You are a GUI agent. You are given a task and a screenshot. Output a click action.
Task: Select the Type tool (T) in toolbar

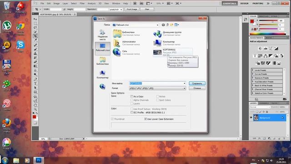(35, 83)
